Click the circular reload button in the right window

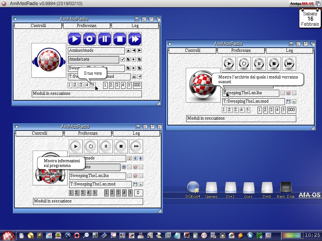click(244, 64)
